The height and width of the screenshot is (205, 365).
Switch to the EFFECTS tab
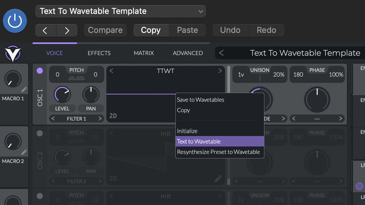(99, 53)
